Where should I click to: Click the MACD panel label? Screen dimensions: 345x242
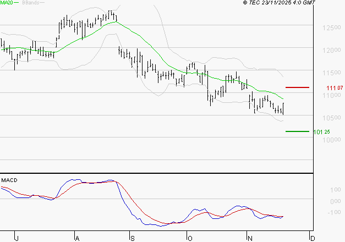click(9, 180)
